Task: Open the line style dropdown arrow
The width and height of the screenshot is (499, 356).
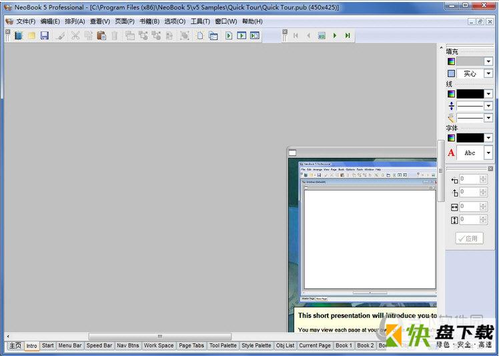Action: pyautogui.click(x=488, y=118)
